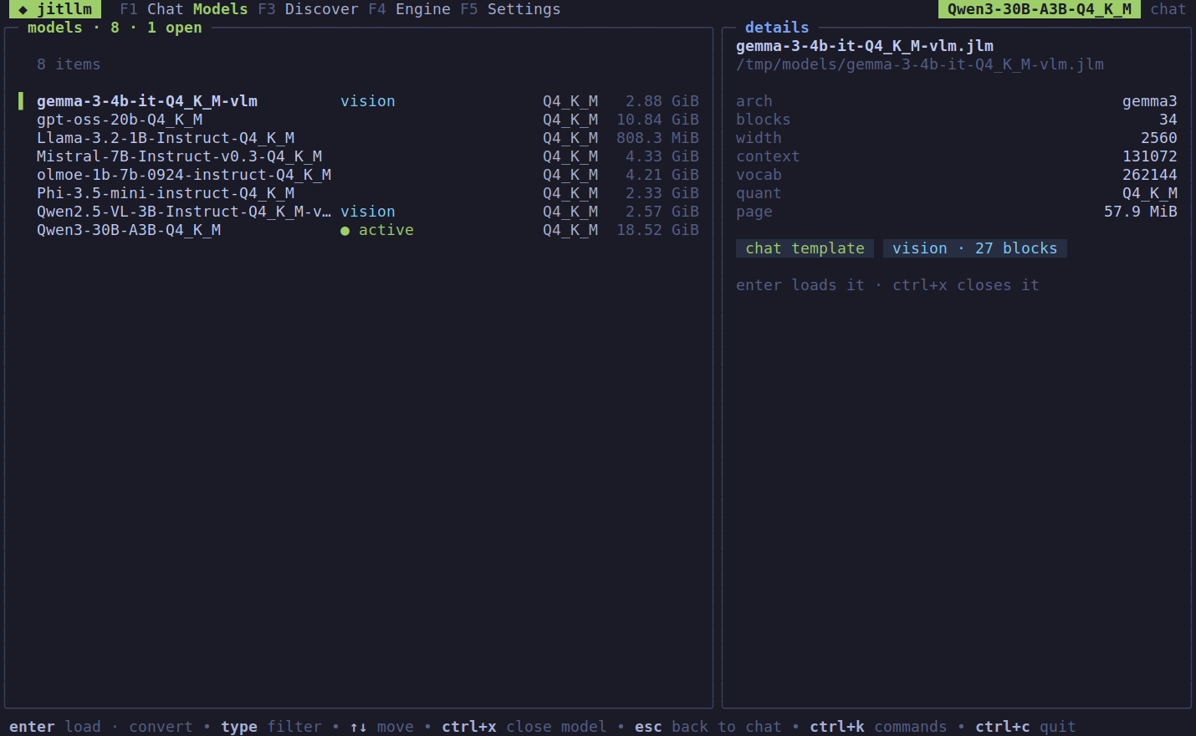
Task: Click the arch value gemma3
Action: (1150, 101)
